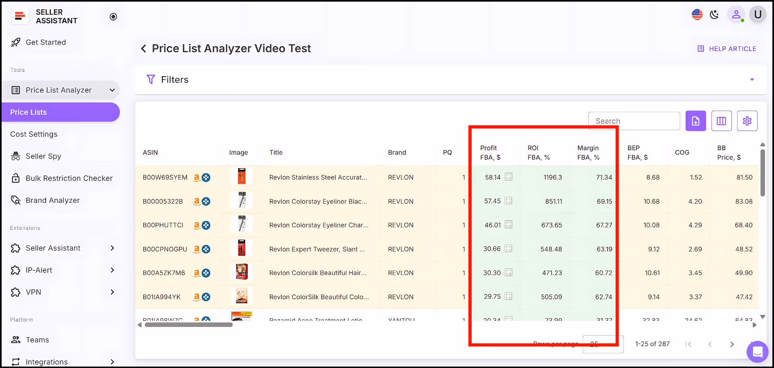Open Amazon icon for B00005322B

click(x=197, y=201)
